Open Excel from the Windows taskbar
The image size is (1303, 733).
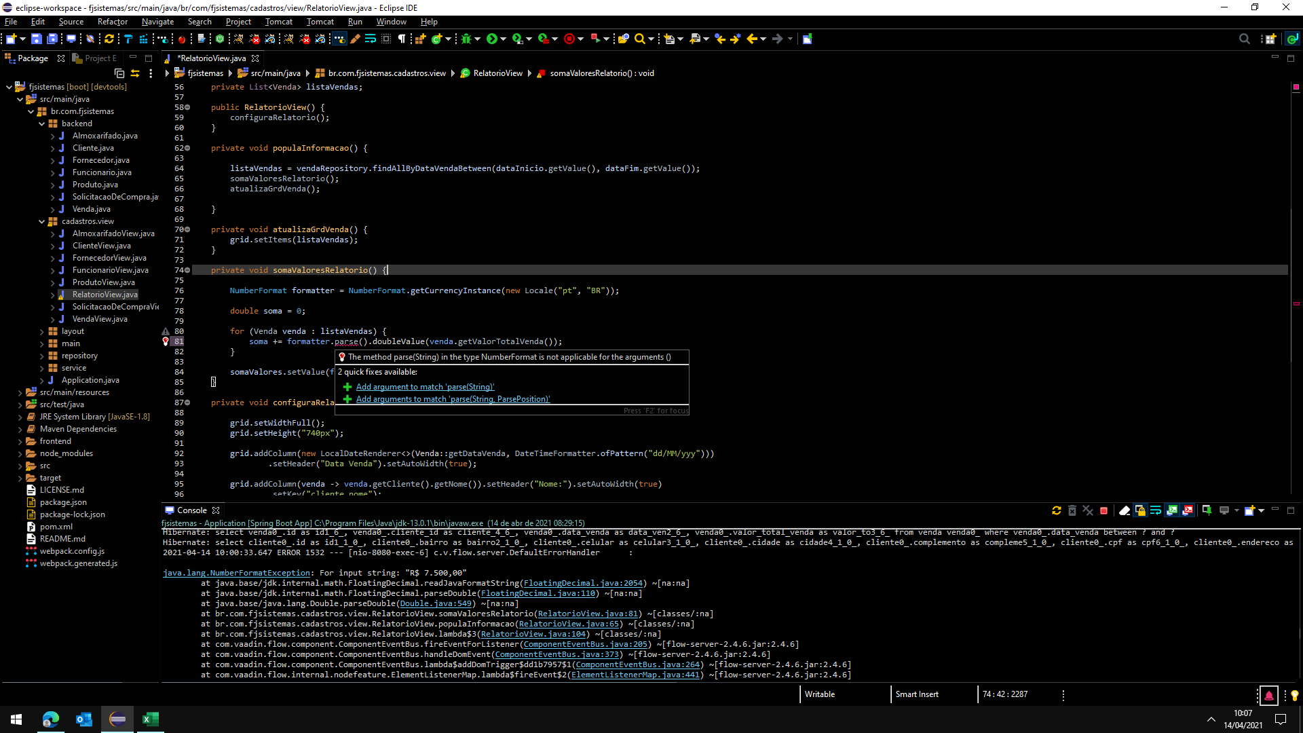coord(150,719)
